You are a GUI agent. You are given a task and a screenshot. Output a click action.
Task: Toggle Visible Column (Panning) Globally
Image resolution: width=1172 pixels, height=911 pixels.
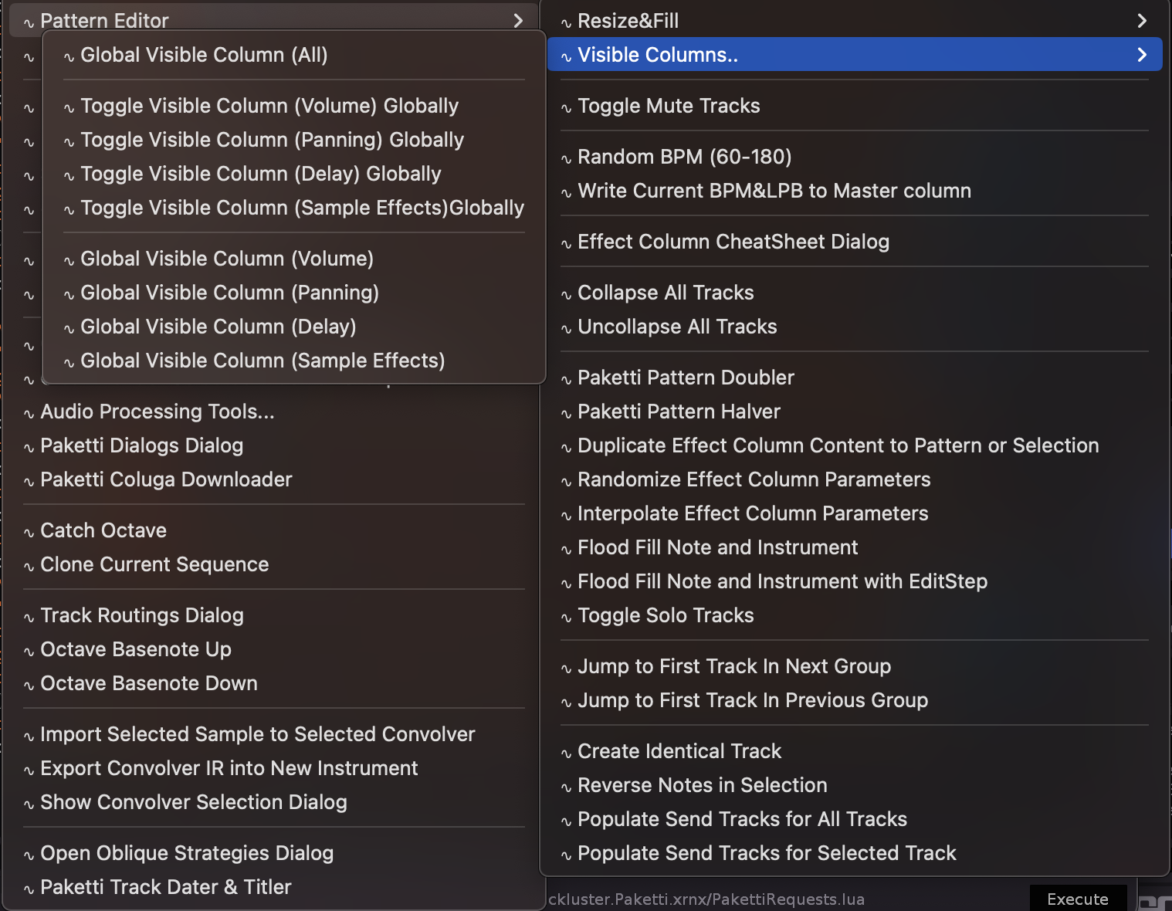click(x=272, y=140)
